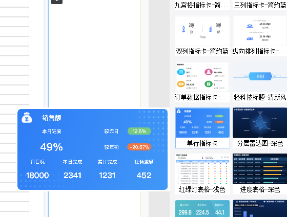The height and width of the screenshot is (217, 287).
Task: Select the teal 299.8 224.5 44.1 template thumbnail
Action: [x=202, y=208]
